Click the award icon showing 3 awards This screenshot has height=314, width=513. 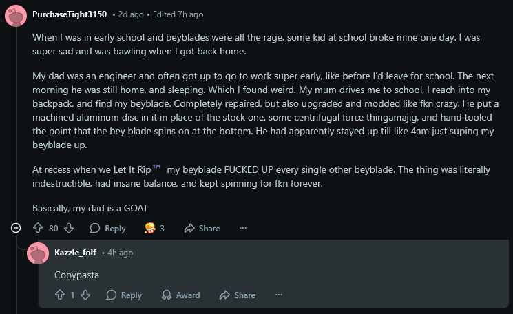[x=149, y=228]
